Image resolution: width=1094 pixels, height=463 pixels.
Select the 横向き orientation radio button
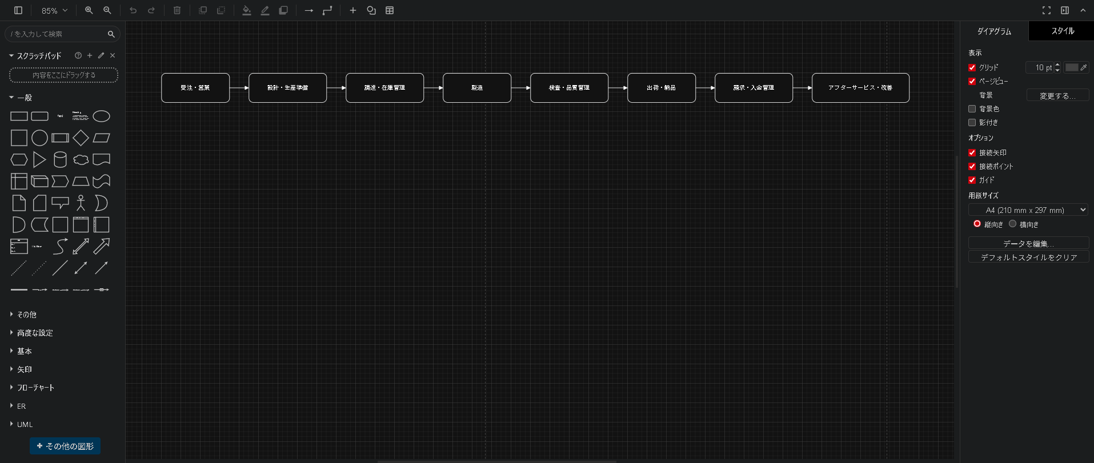click(1012, 224)
